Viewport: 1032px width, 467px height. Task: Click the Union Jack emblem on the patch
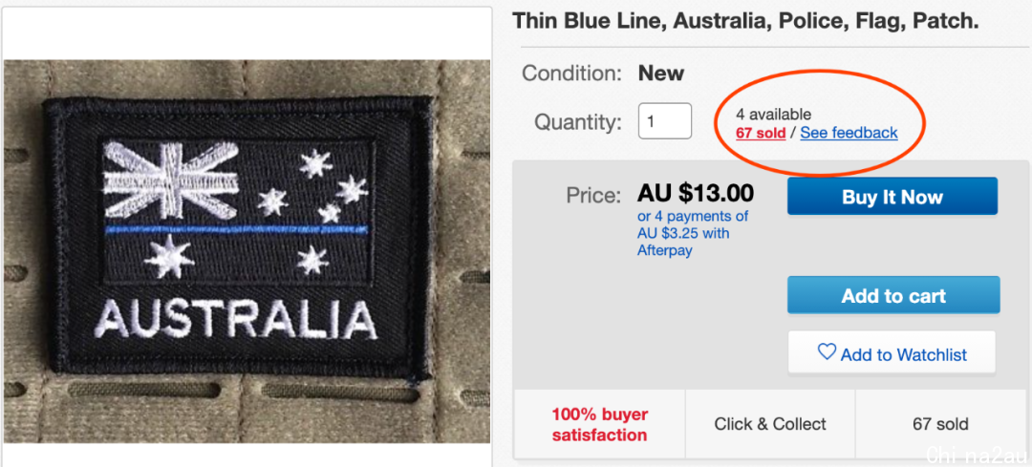(171, 180)
